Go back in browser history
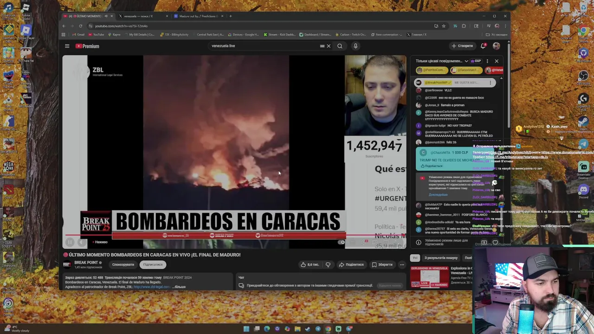This screenshot has height=334, width=594. click(64, 26)
